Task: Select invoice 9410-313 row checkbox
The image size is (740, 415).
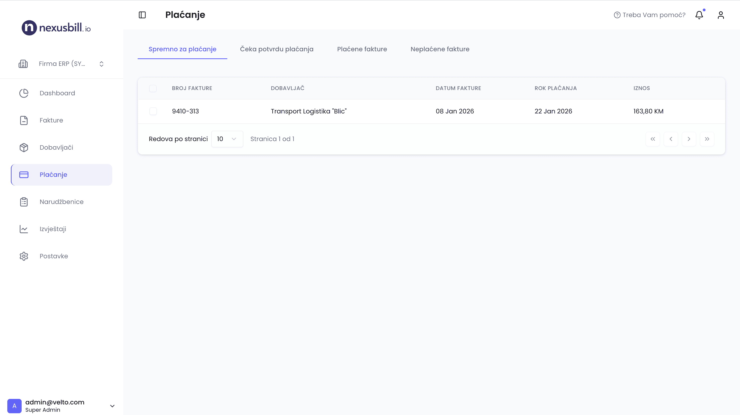Action: pyautogui.click(x=153, y=111)
